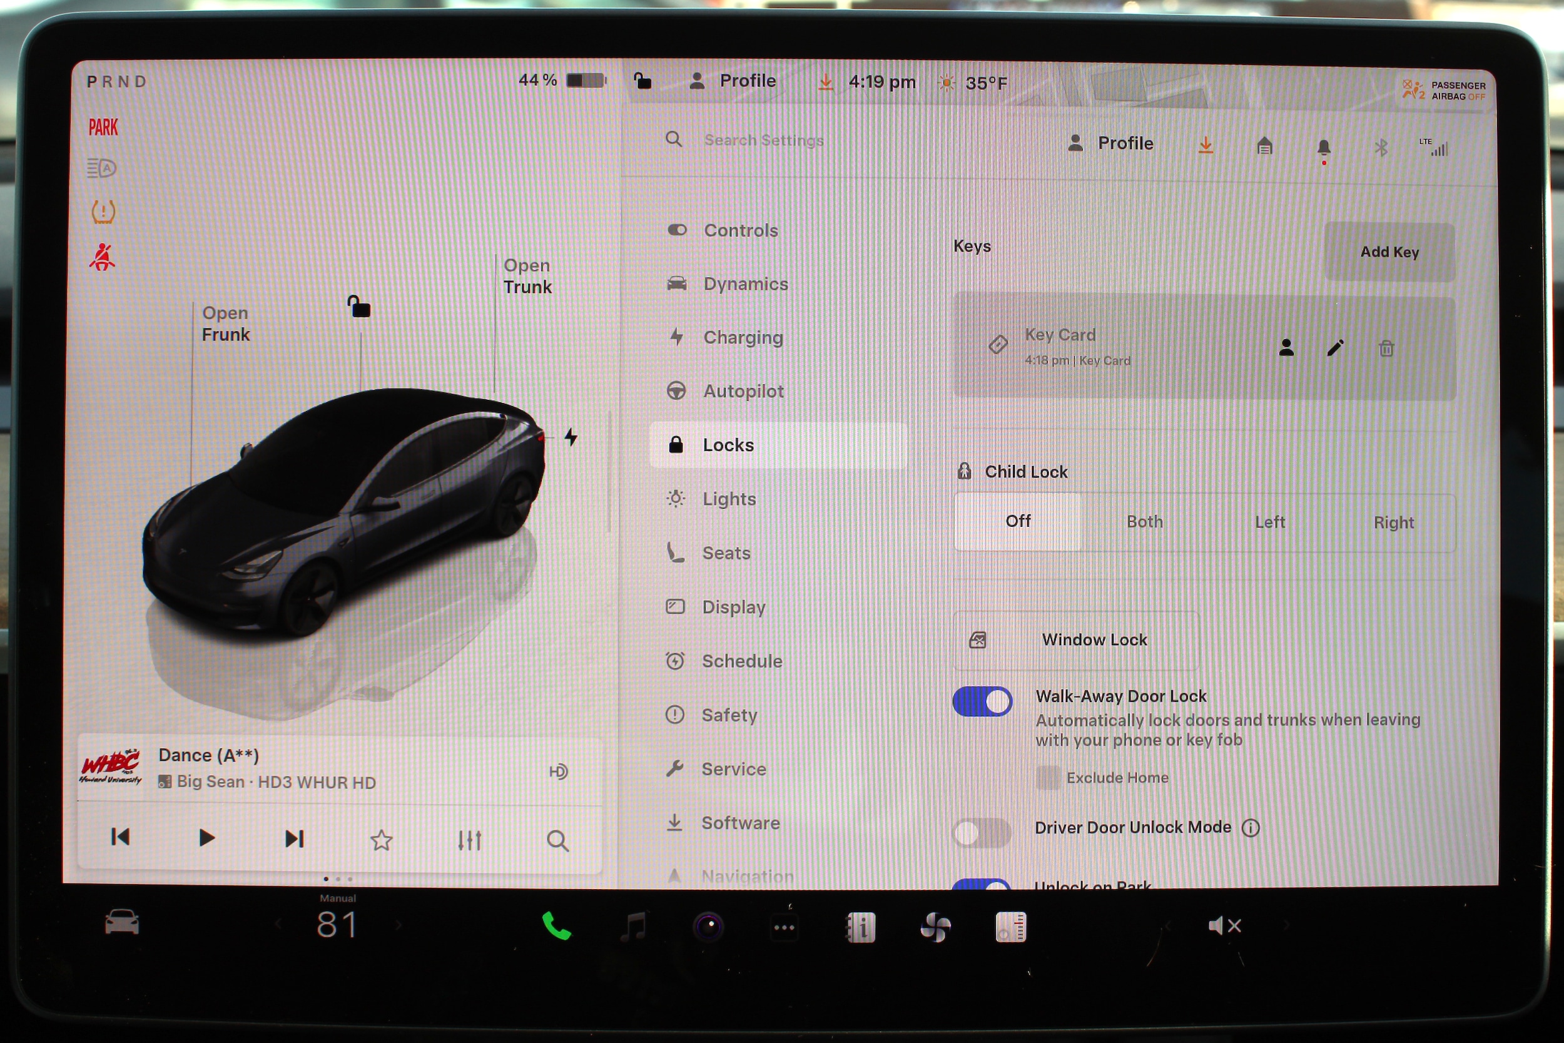This screenshot has width=1564, height=1043.
Task: Go to the Autopilot settings section
Action: pyautogui.click(x=743, y=391)
